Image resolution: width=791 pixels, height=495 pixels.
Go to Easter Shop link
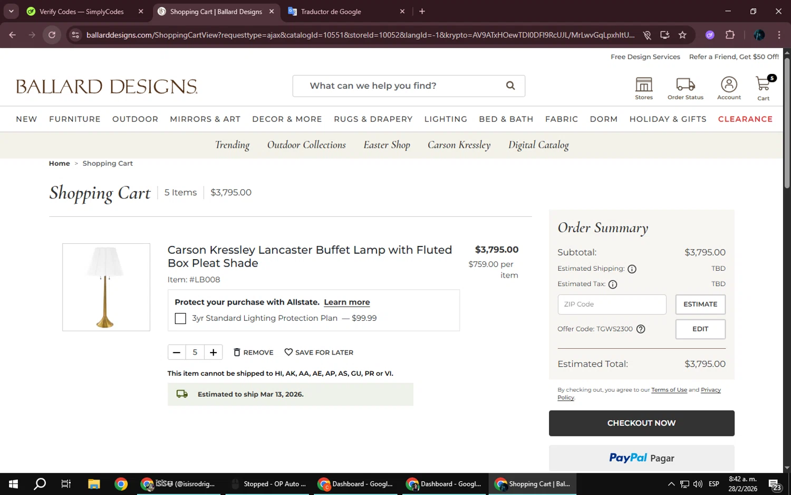coord(387,145)
